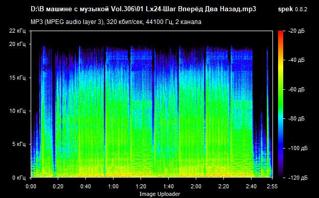This screenshot has height=198, width=319.
Task: Click the -120 дБ label on color scale
Action: tap(298, 178)
